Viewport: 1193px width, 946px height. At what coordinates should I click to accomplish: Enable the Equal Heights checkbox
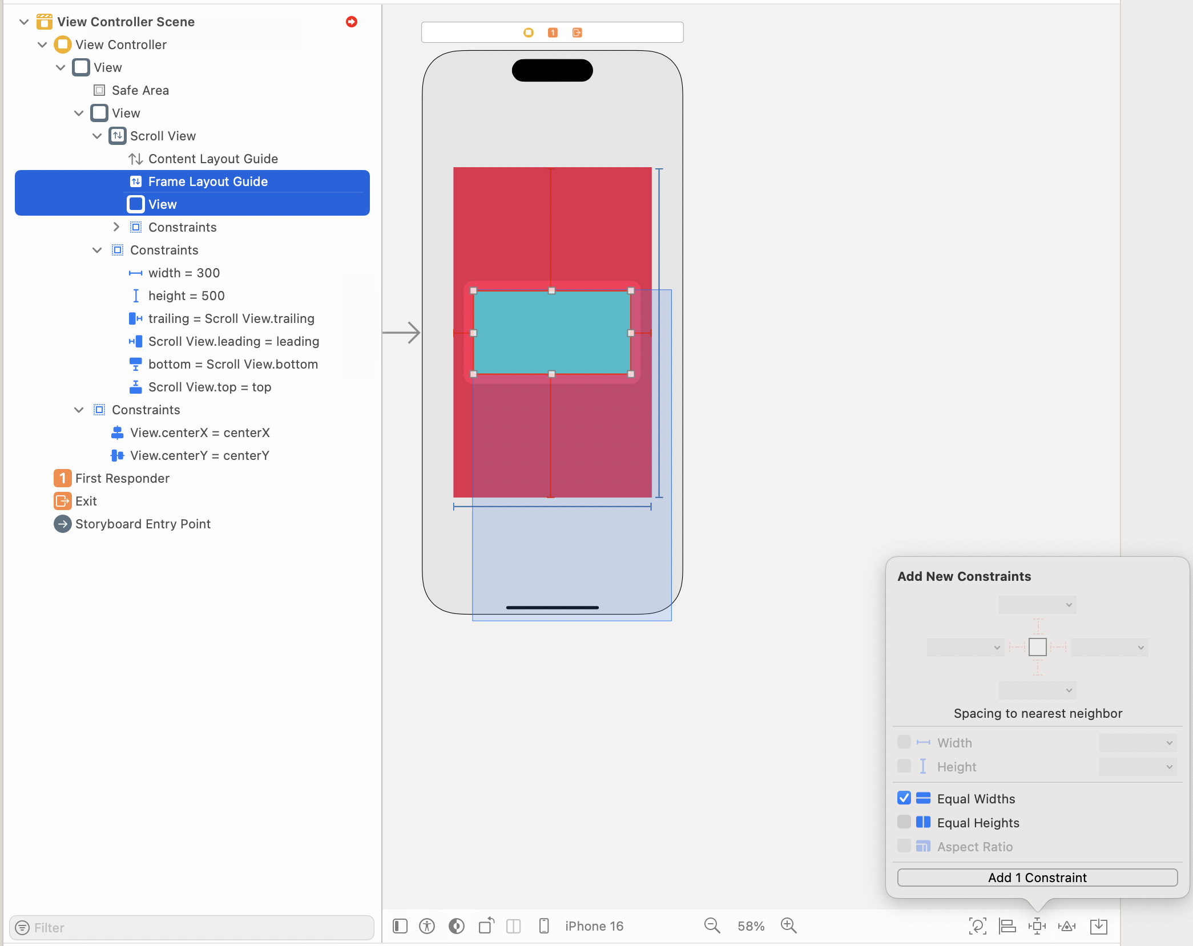click(904, 822)
